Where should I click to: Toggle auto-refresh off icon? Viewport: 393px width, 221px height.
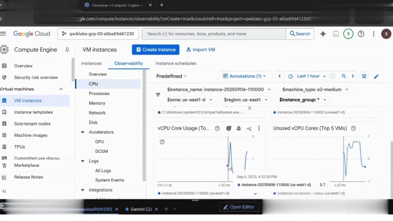point(364,76)
